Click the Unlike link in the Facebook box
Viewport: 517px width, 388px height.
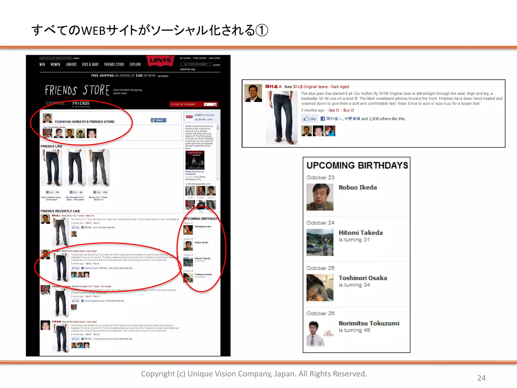pyautogui.click(x=210, y=119)
